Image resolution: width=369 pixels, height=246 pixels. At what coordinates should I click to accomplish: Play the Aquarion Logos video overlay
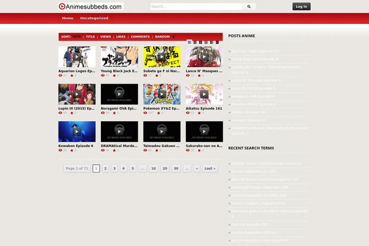77,57
